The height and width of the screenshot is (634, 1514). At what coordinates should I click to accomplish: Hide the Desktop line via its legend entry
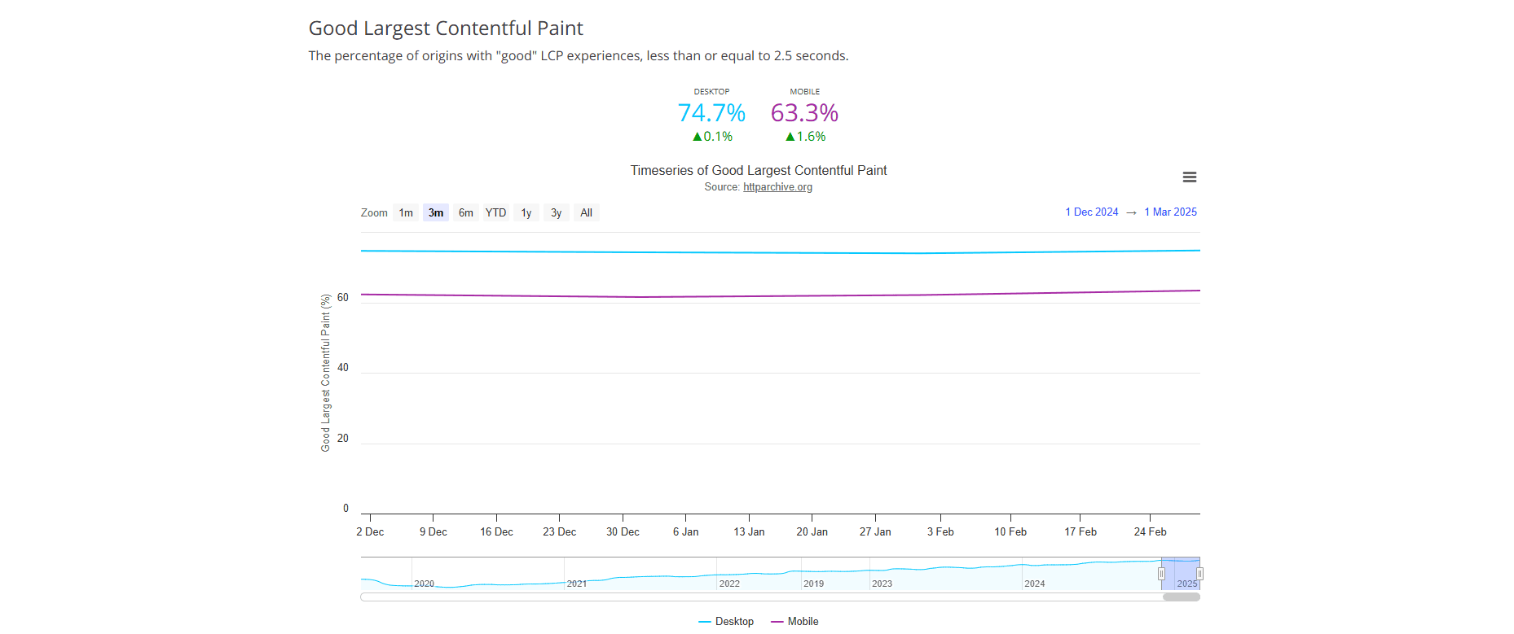coord(727,621)
